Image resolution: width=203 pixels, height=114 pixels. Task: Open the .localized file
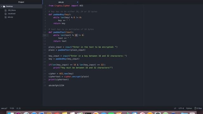coord(11,14)
